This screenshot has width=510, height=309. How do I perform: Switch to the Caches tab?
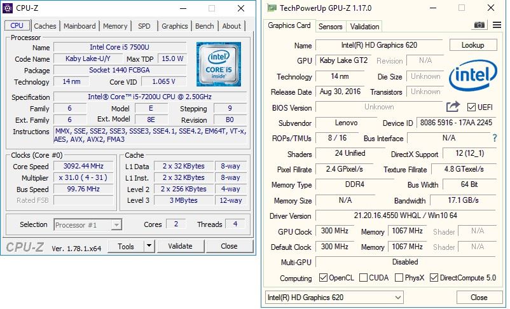45,26
